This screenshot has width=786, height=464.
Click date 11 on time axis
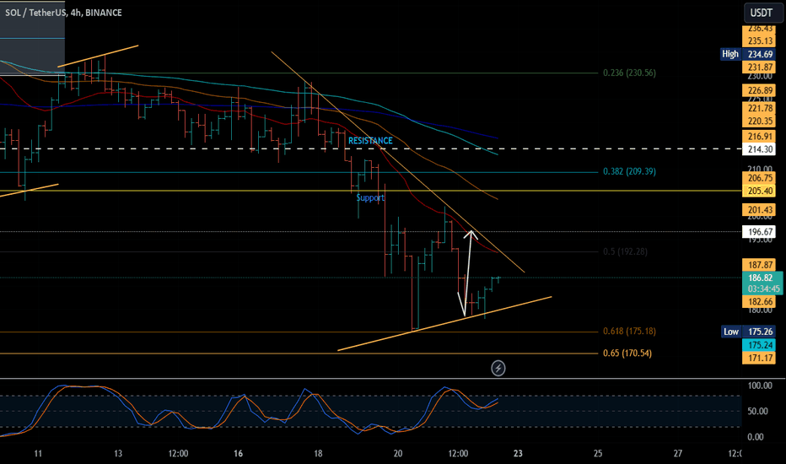pos(38,454)
